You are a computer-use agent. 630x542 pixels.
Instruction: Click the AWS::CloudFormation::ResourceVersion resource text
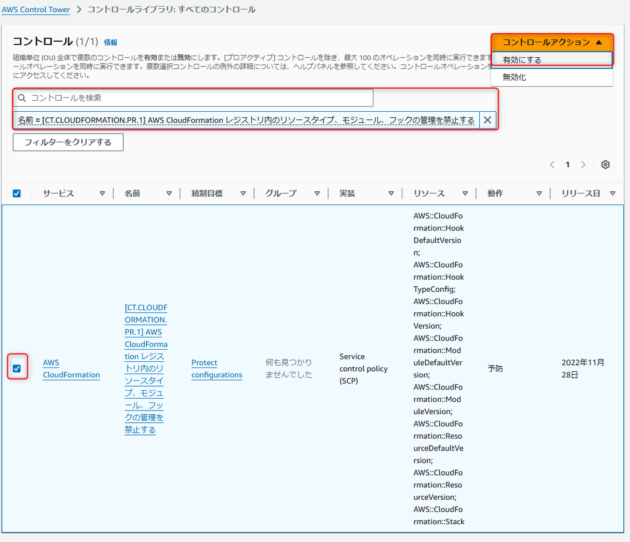[437, 485]
